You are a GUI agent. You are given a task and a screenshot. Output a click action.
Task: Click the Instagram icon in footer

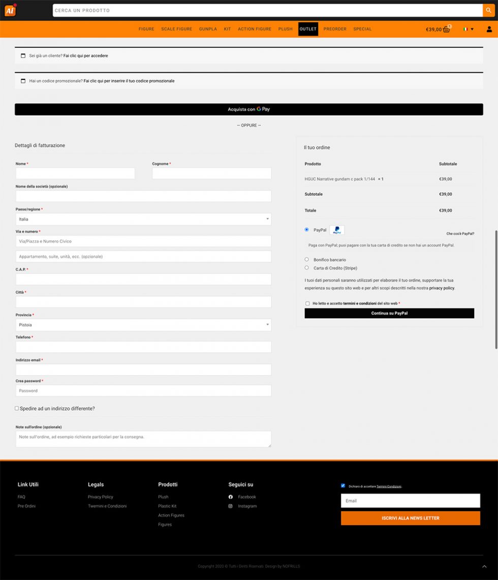pyautogui.click(x=230, y=506)
